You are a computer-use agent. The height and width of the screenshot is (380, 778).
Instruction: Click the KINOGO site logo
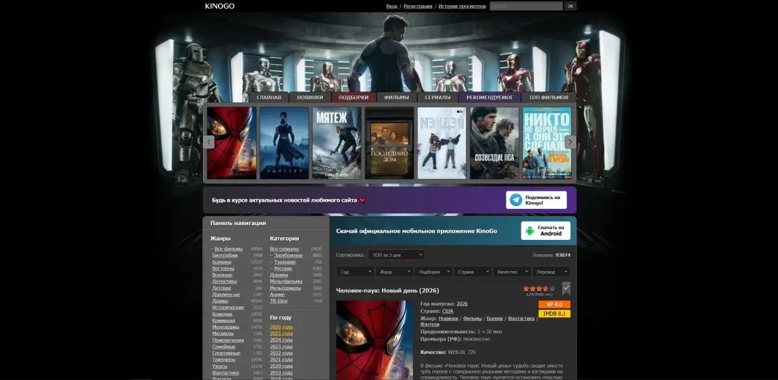[220, 6]
